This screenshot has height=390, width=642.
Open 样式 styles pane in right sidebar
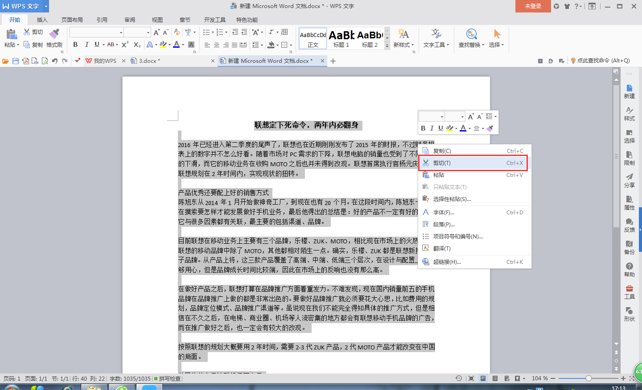tap(629, 114)
